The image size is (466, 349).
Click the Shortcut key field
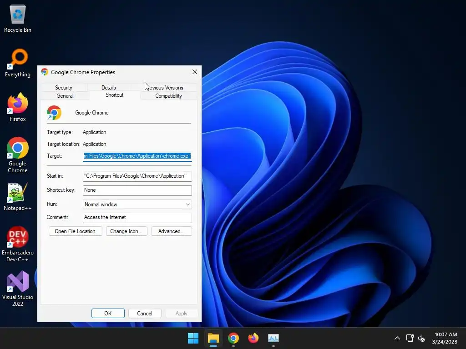coord(137,190)
